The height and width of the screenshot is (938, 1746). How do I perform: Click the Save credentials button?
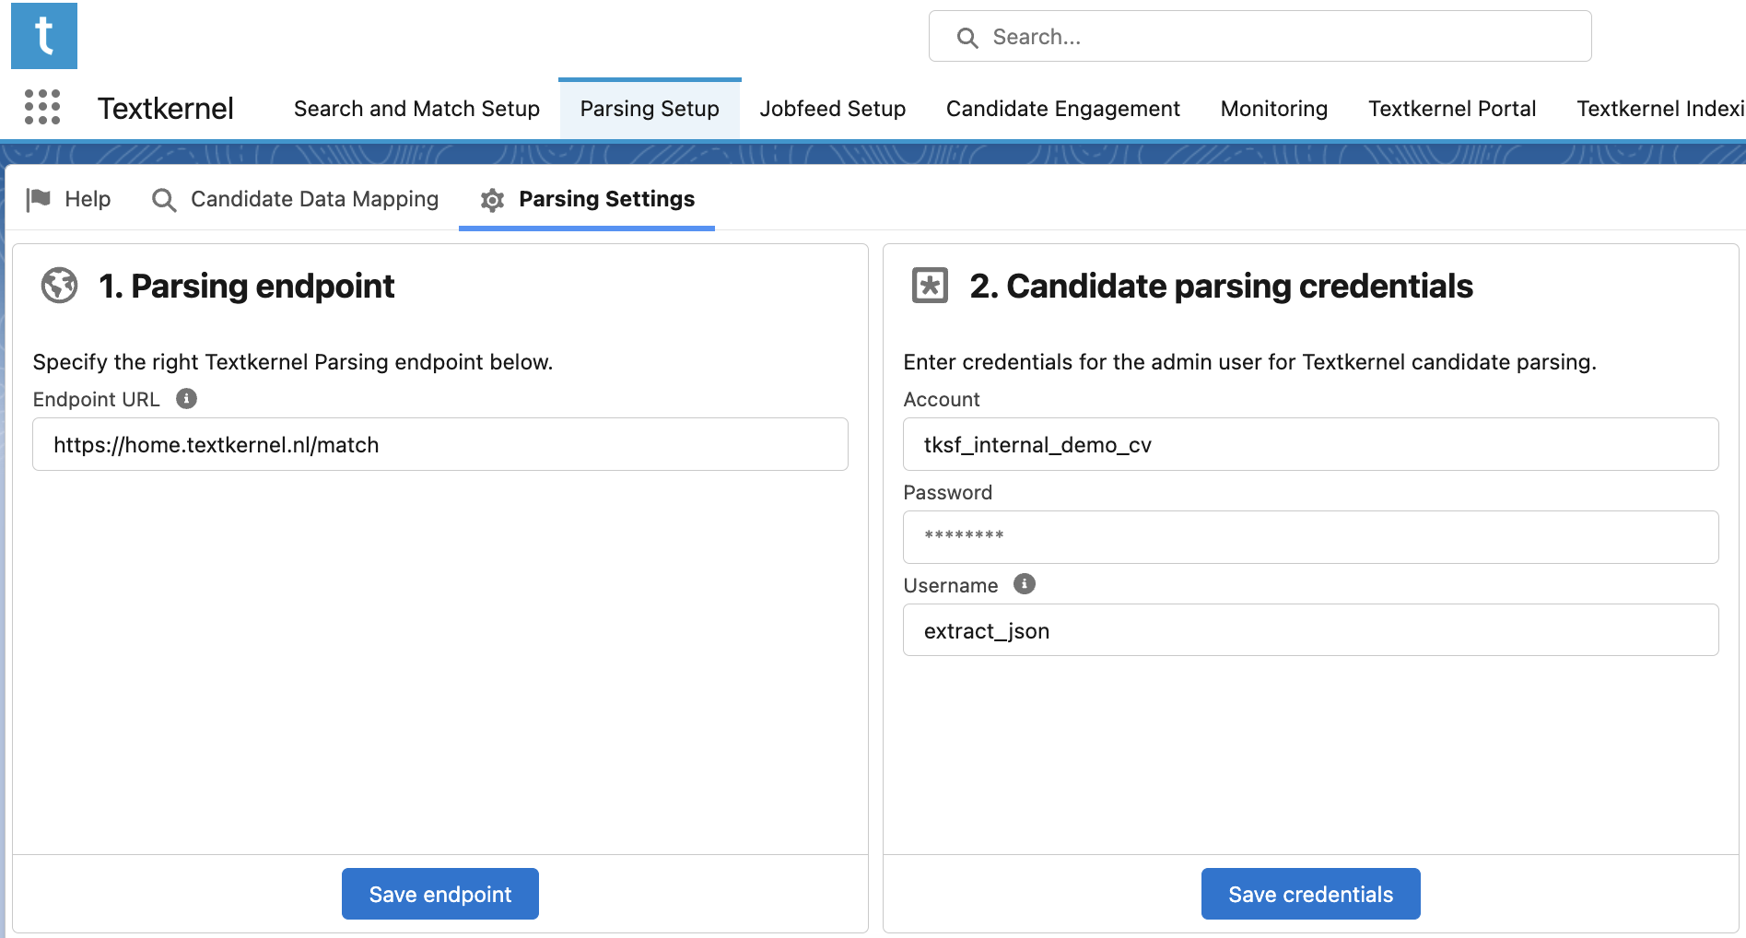pyautogui.click(x=1310, y=894)
